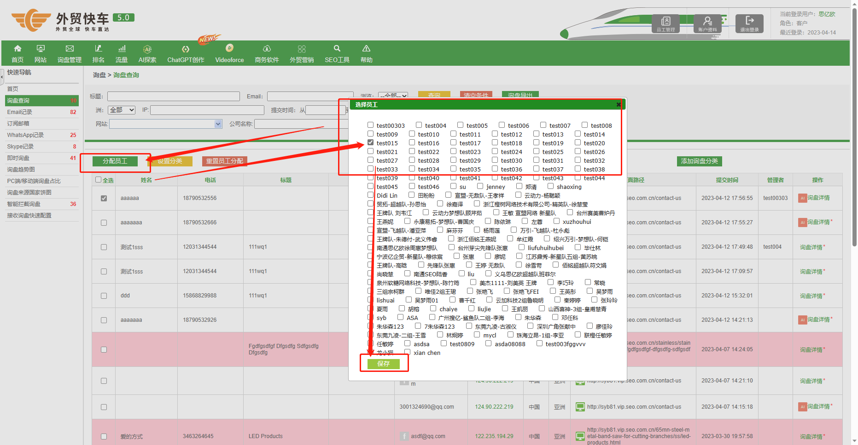This screenshot has width=858, height=445.
Task: Close the 选择员工 dialog
Action: pos(619,105)
